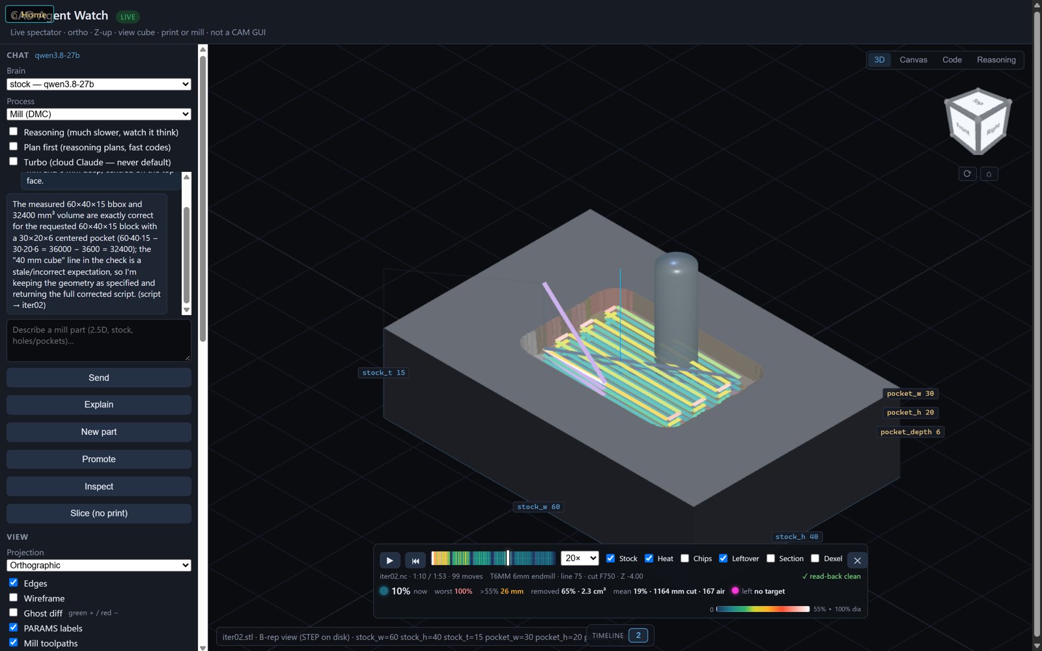Toggle Heat overlay checkbox
This screenshot has height=651, width=1042.
coord(649,558)
